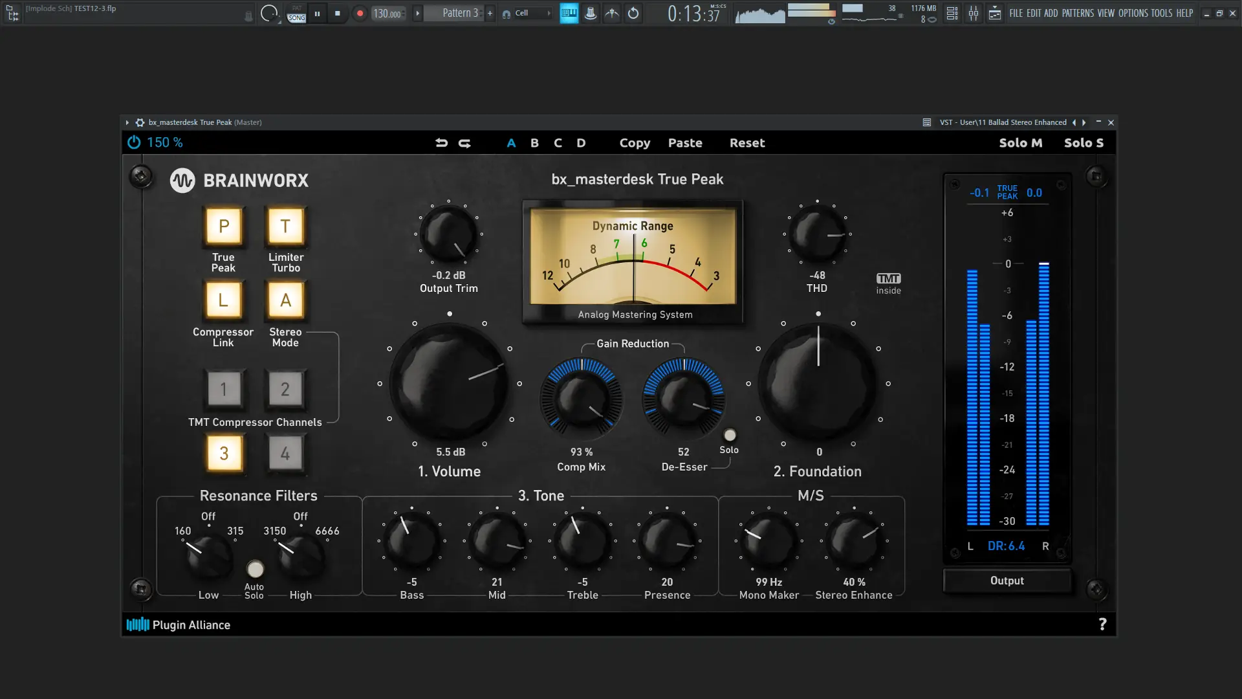The width and height of the screenshot is (1242, 699).
Task: Enable TMT Compressor Channel 1
Action: pyautogui.click(x=224, y=389)
